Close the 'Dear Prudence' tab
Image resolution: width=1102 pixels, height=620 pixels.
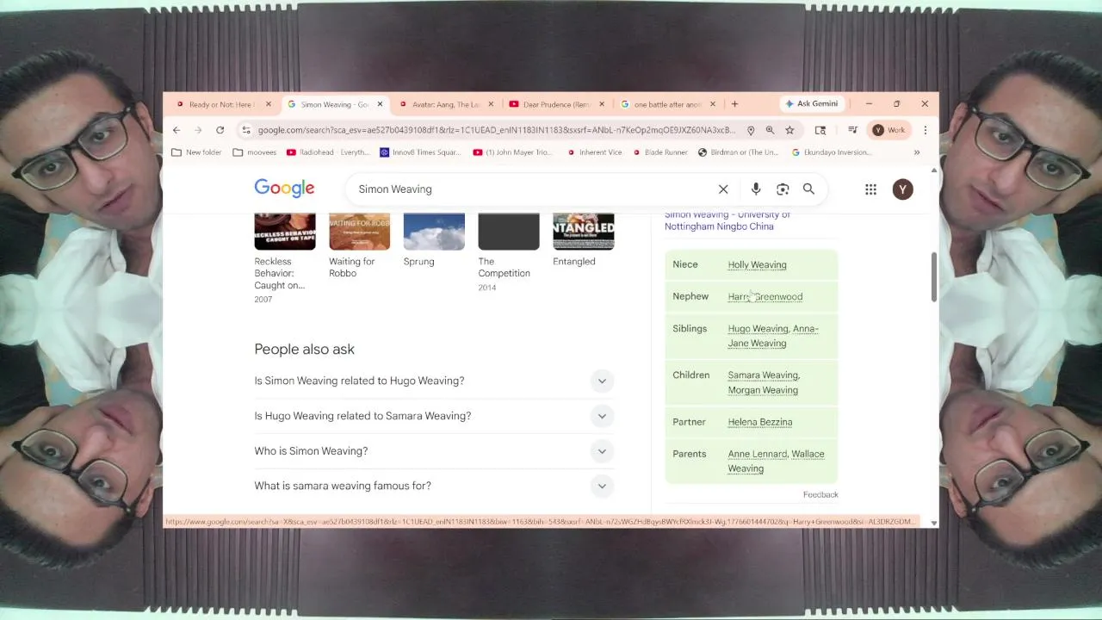point(602,104)
